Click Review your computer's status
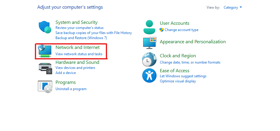 point(80,28)
